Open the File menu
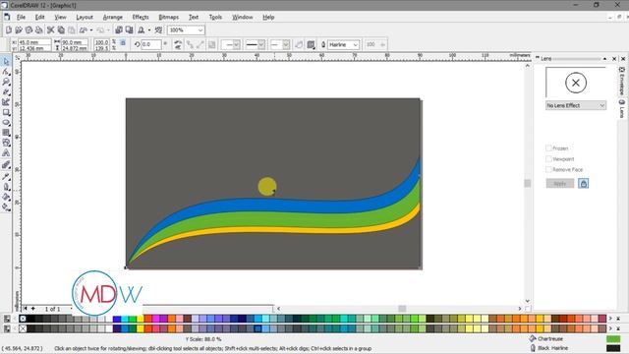629x354 pixels. coord(21,17)
